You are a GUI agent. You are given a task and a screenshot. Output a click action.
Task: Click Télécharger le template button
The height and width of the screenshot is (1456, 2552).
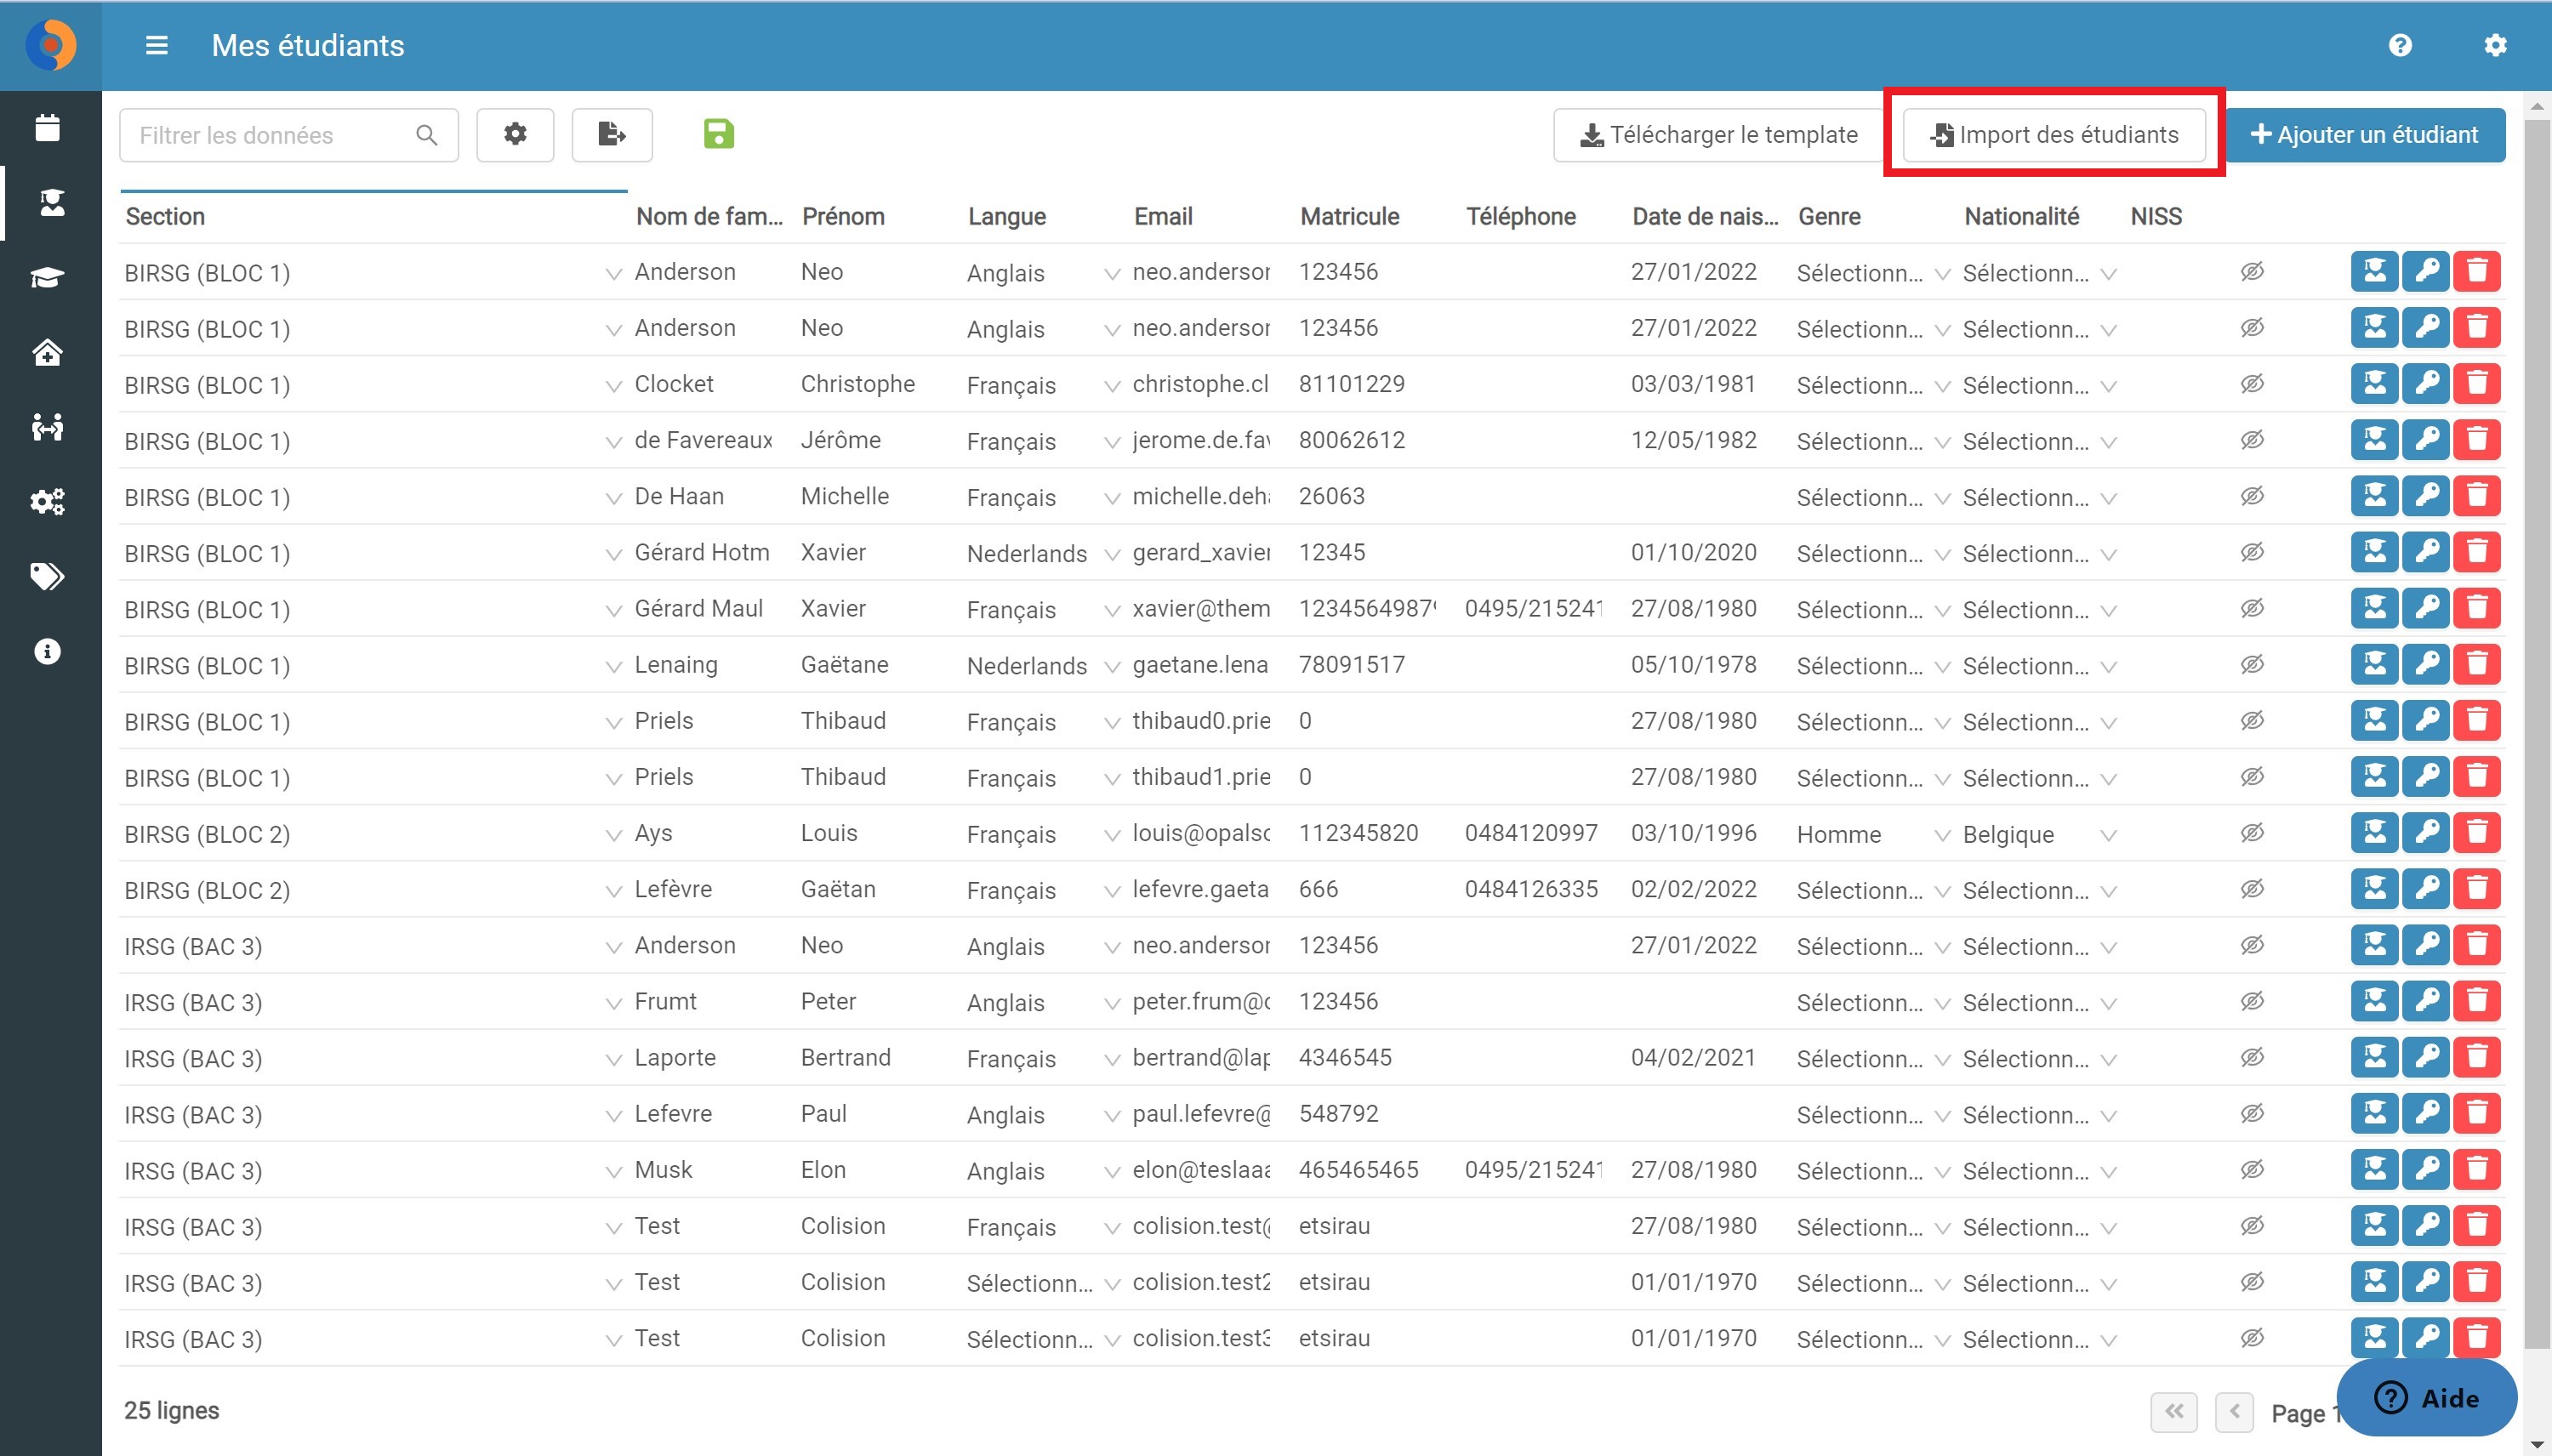tap(1718, 134)
